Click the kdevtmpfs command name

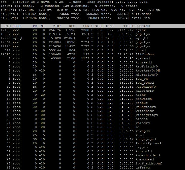[x=145, y=91]
